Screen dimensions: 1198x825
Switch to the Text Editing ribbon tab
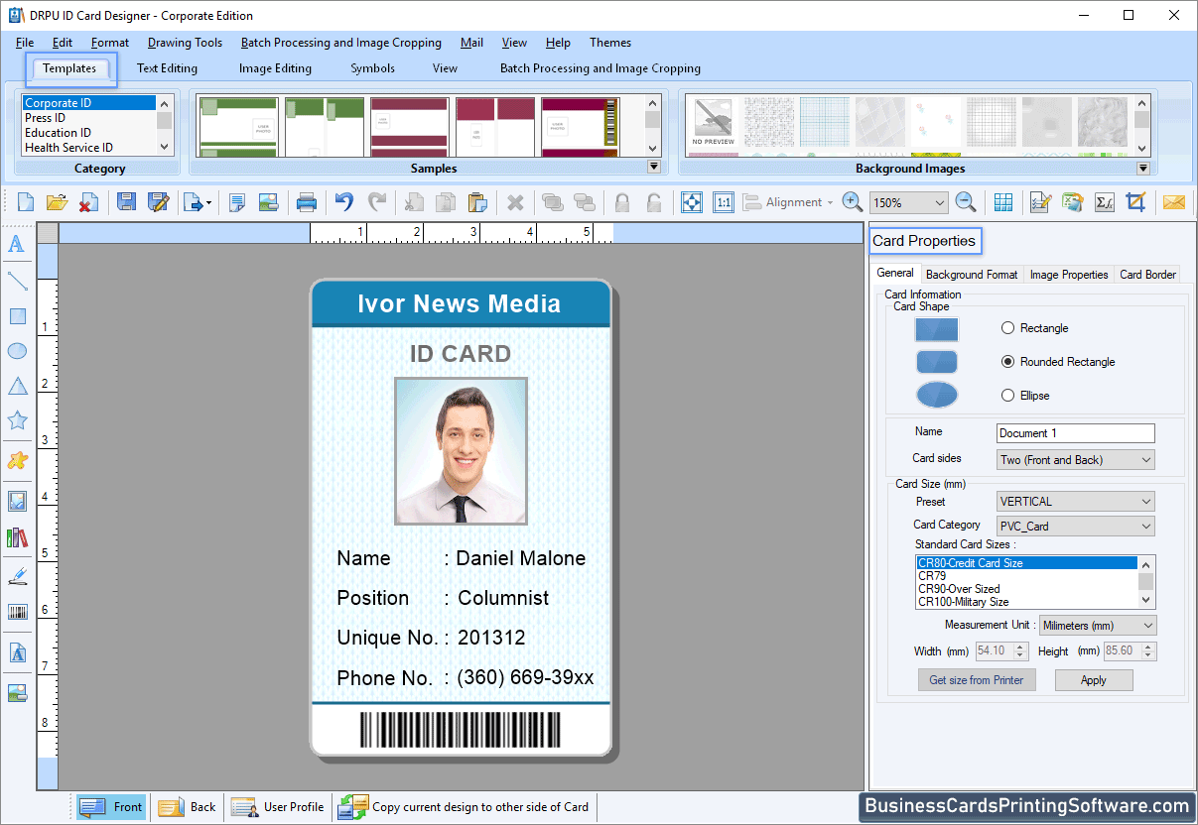point(167,68)
